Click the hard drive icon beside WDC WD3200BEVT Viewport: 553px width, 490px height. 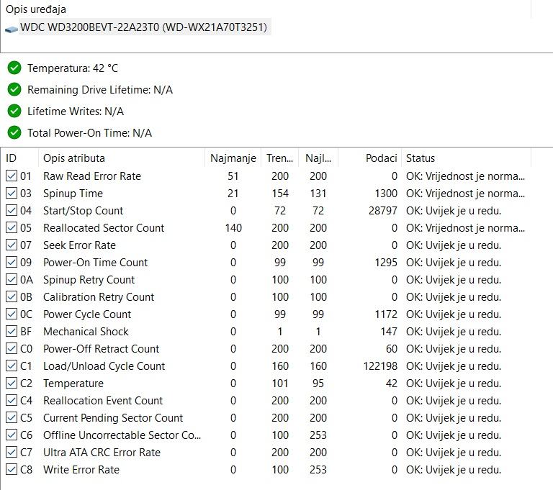point(12,30)
